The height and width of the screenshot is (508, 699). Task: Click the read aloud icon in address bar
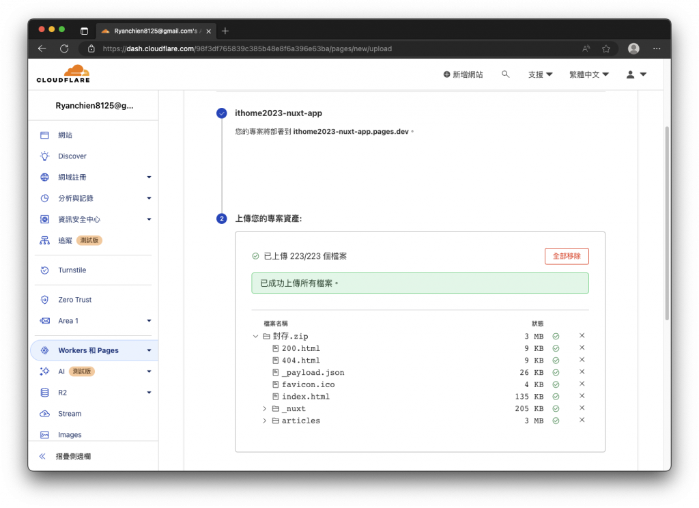tap(586, 48)
